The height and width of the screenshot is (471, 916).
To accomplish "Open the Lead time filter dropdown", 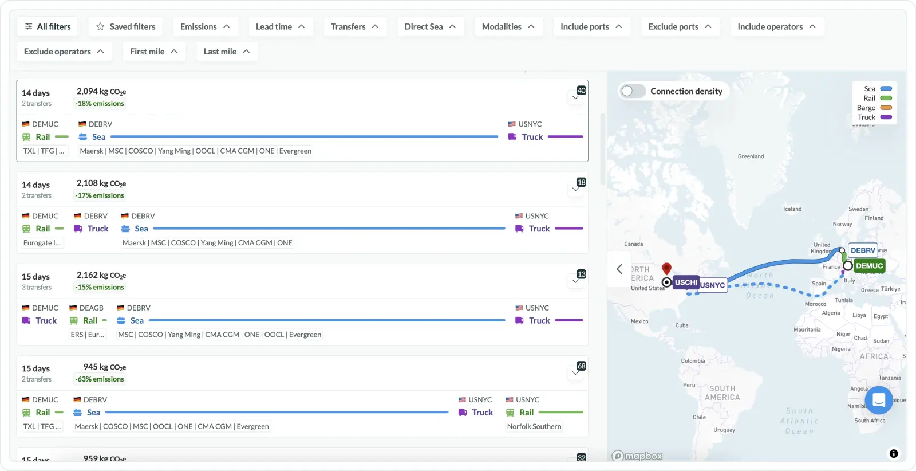I will (280, 27).
